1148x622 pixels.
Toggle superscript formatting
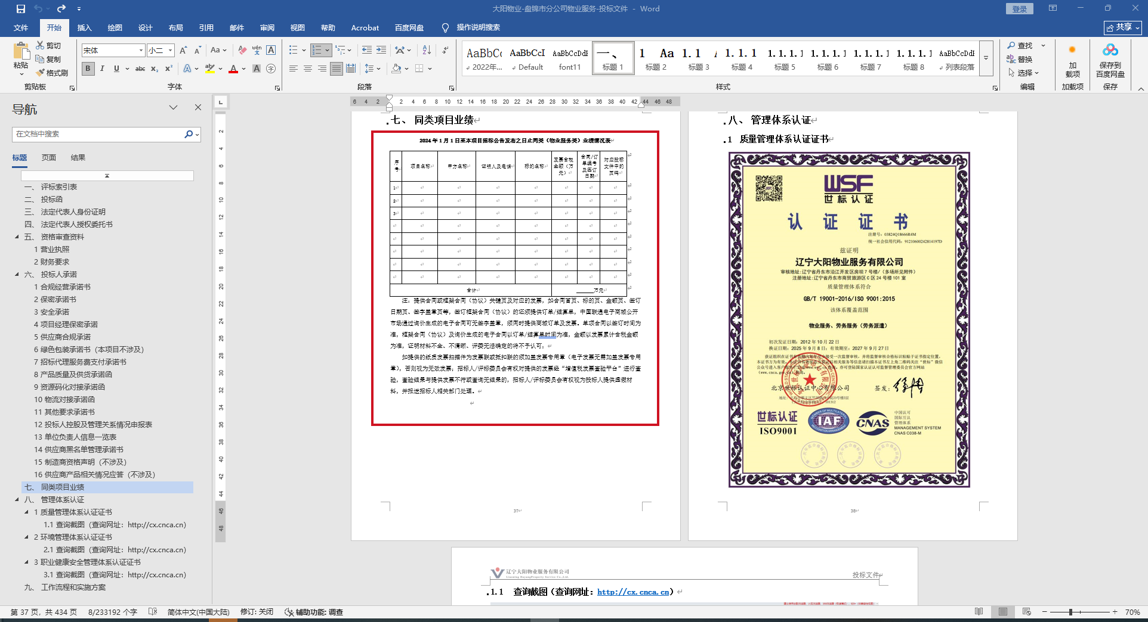point(169,69)
